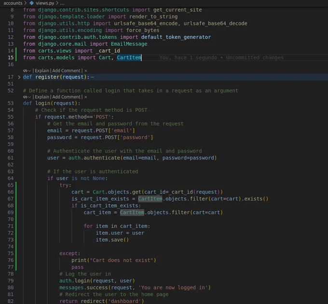Click line number 65 in the gutter
328x304 pixels.
tap(11, 185)
